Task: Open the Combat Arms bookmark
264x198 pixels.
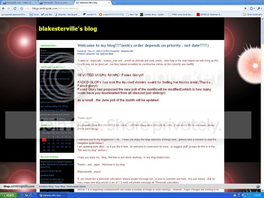Action: (153, 15)
